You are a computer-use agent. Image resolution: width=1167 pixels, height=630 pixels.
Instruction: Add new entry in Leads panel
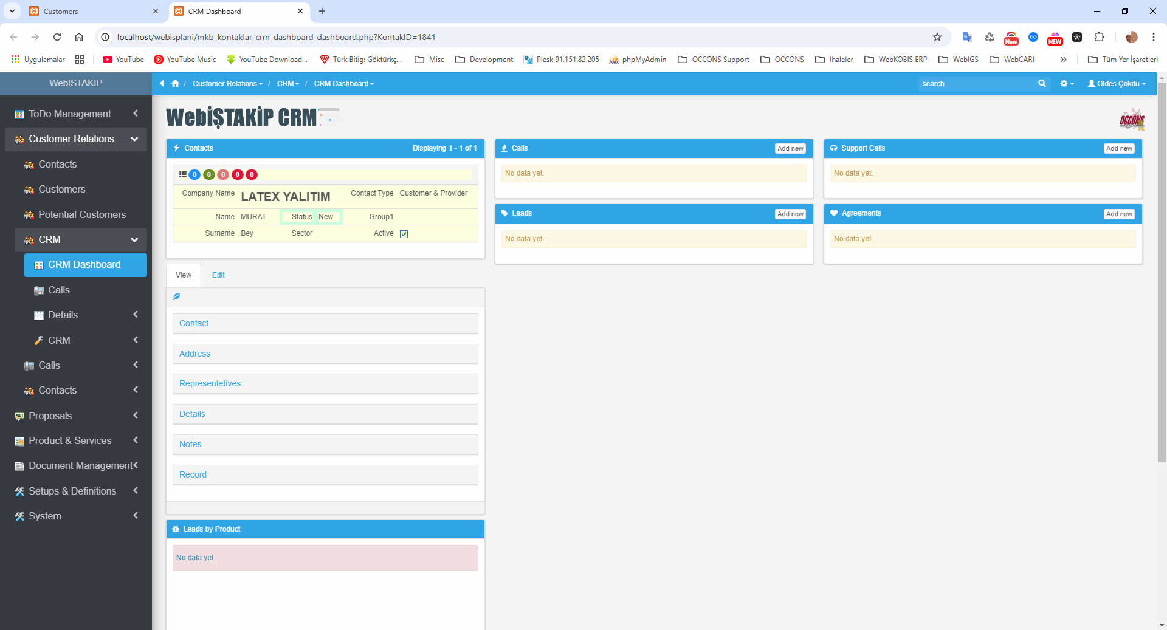coord(790,214)
